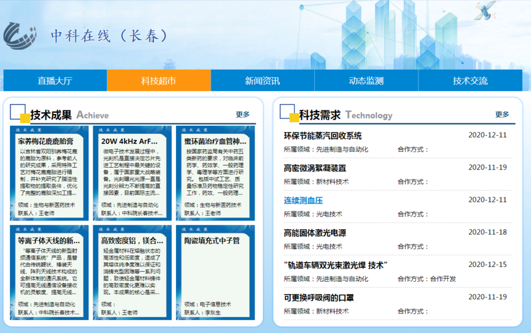Open the 技术交流 navigation tab

(x=470, y=81)
